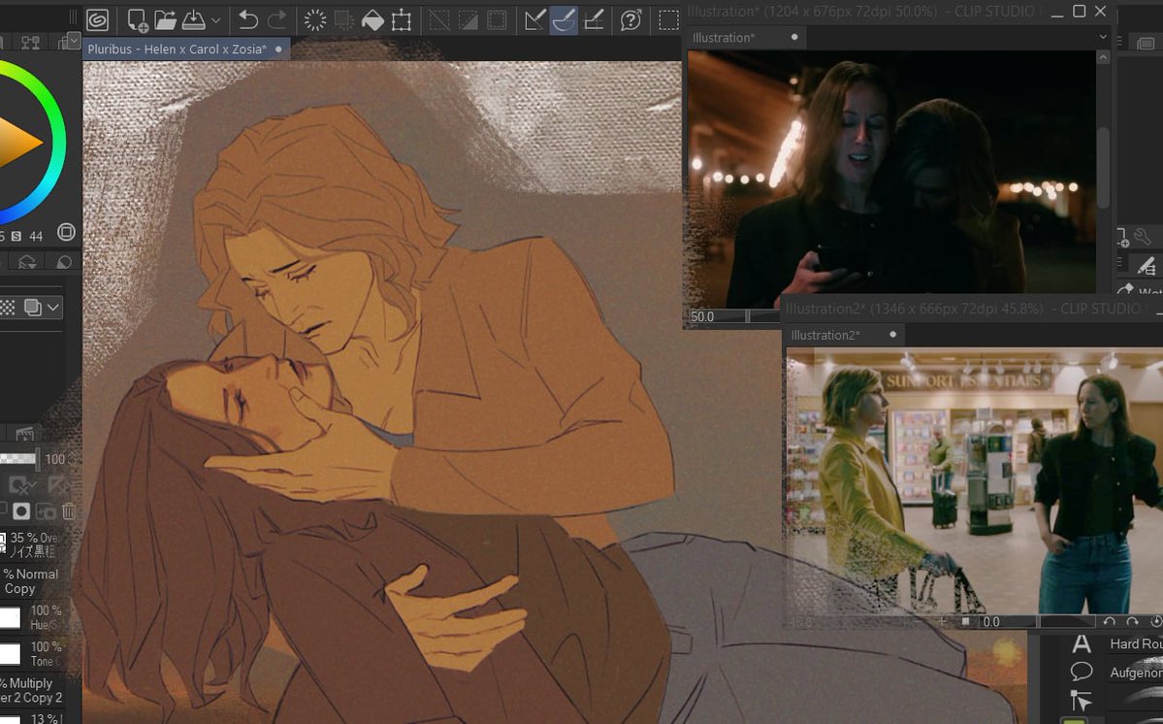
Task: Click the Deselect icon
Action: (439, 20)
